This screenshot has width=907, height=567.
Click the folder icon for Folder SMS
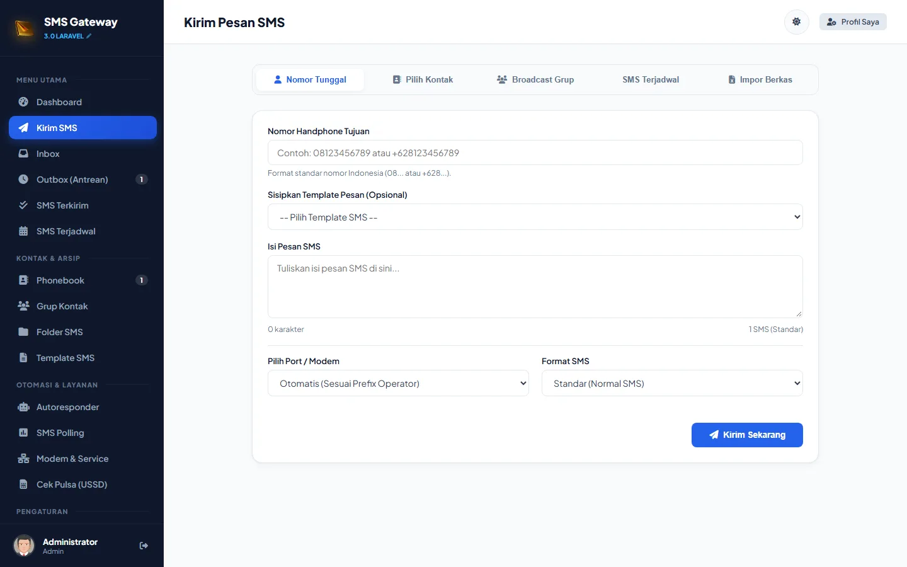pyautogui.click(x=23, y=332)
